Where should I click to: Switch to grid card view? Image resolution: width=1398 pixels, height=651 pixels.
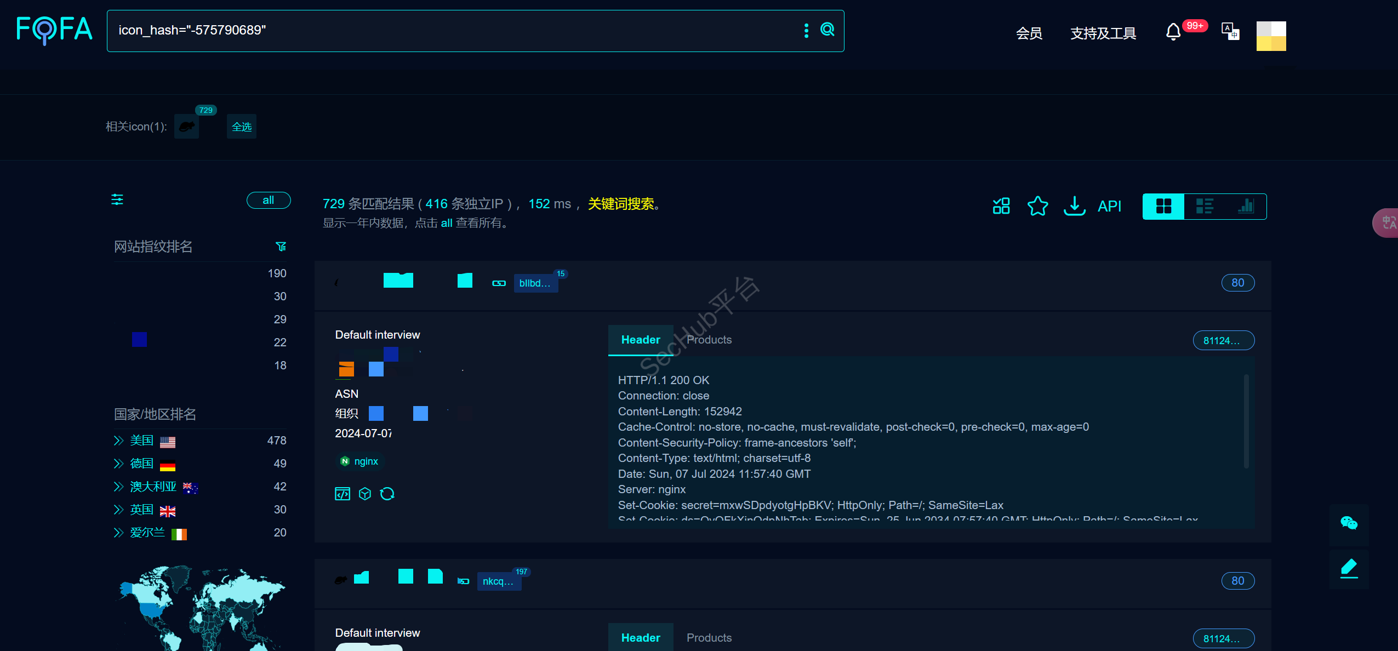[1163, 207]
